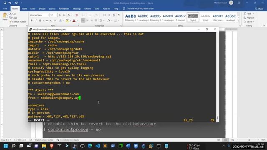Open the font size dropdown
Viewport: 267px width, 150px height.
point(56,15)
